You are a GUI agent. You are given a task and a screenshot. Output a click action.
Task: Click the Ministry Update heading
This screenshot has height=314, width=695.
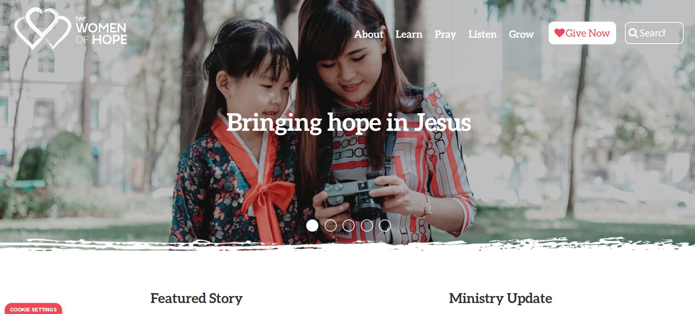500,298
